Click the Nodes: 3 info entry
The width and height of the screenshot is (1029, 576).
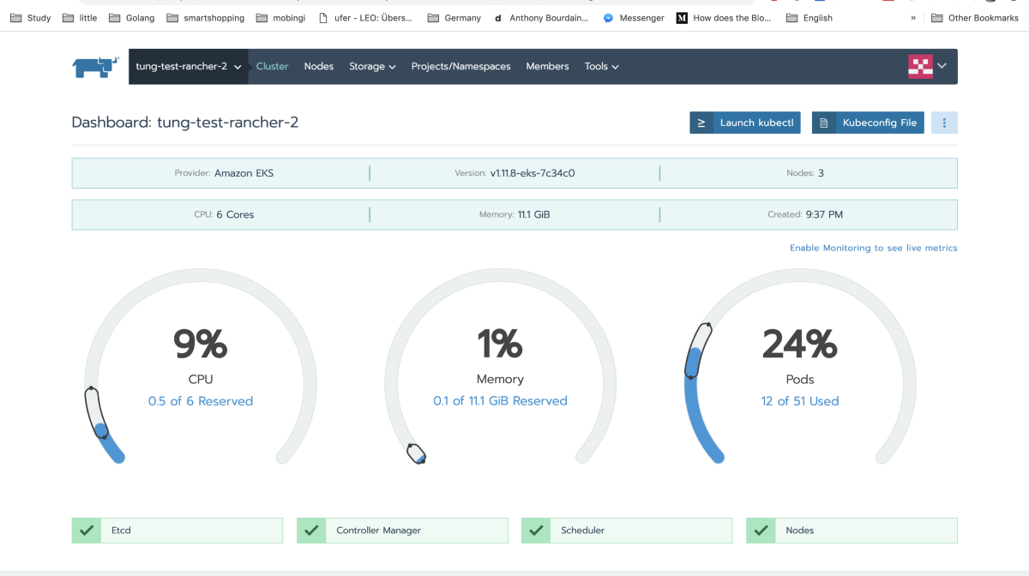(804, 173)
